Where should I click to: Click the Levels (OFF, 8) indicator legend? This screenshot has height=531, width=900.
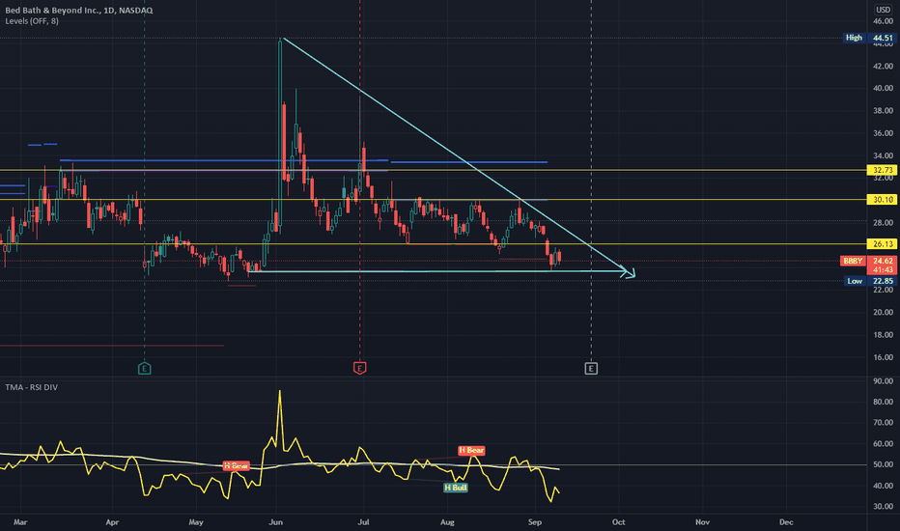(x=32, y=21)
